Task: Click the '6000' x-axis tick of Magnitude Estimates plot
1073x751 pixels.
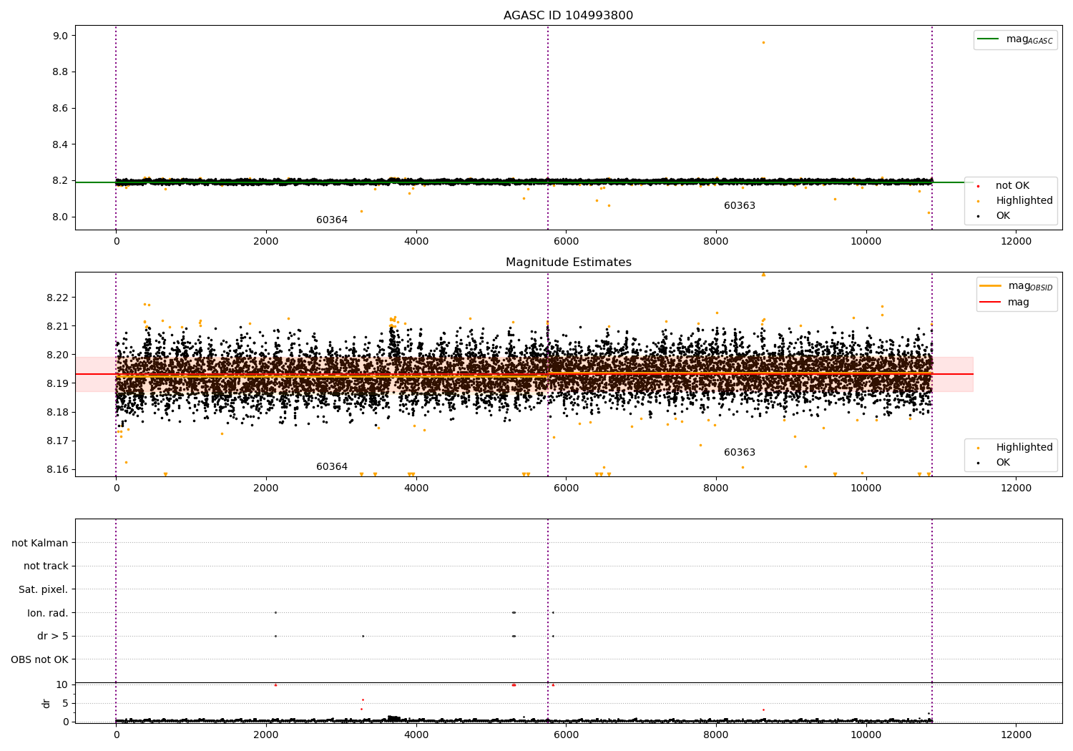Action: pyautogui.click(x=566, y=489)
